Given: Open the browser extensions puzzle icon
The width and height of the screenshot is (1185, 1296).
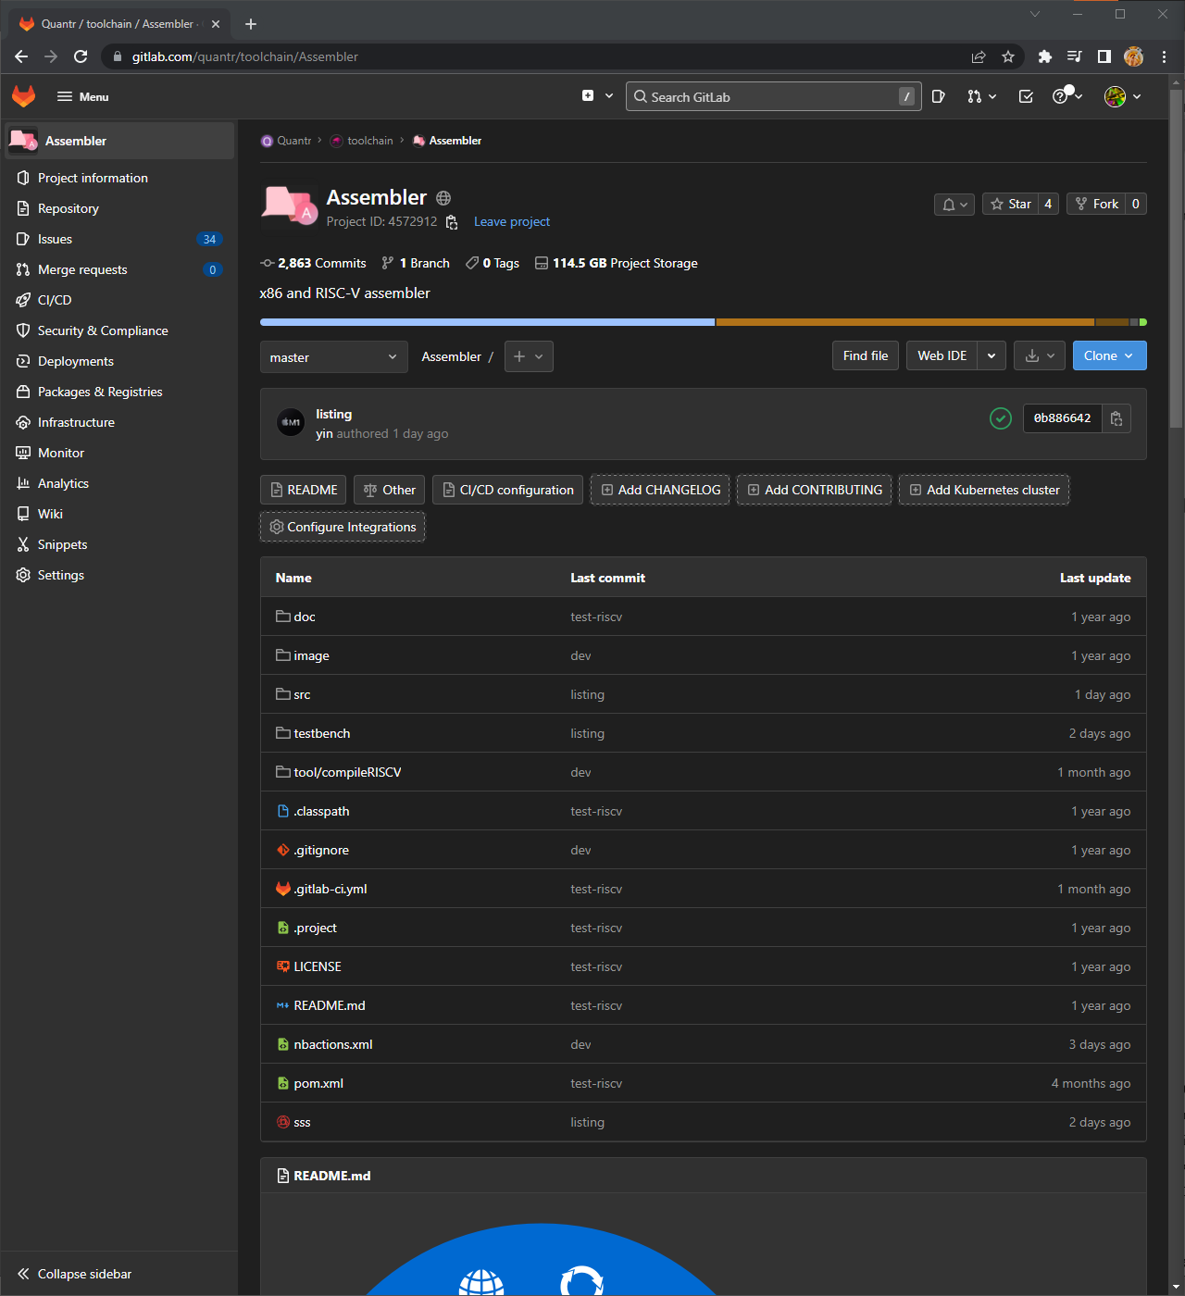Looking at the screenshot, I should [1044, 56].
